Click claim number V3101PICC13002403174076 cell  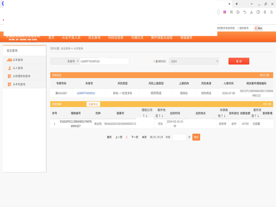(76, 124)
